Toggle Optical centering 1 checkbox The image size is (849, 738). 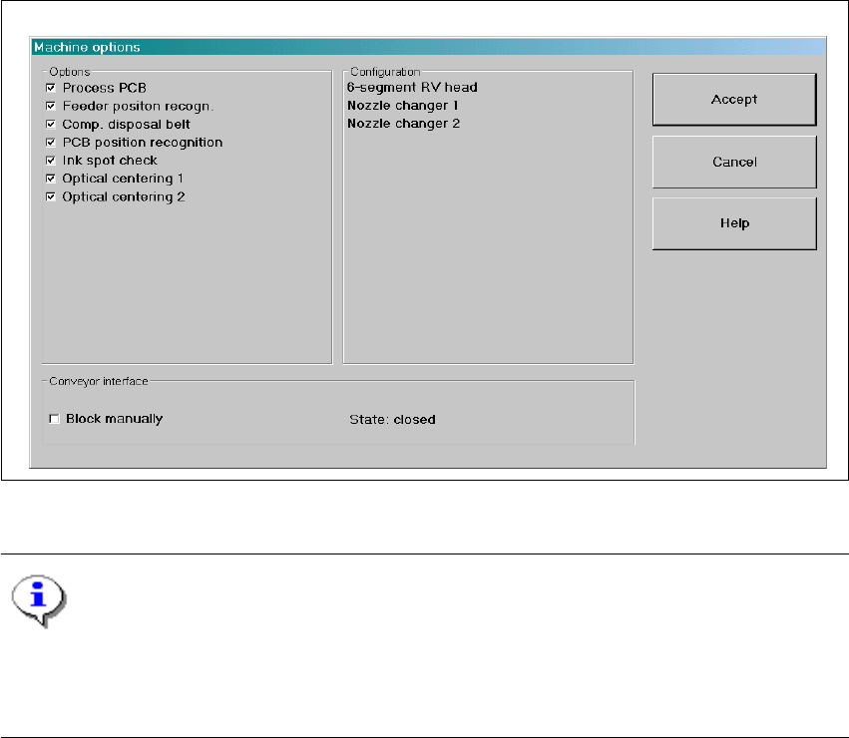tap(51, 179)
